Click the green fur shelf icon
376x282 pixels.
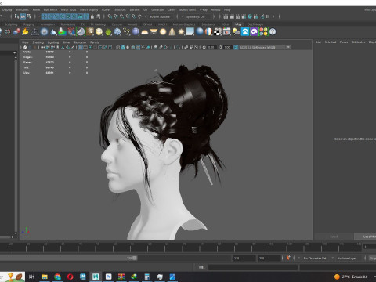click(x=108, y=32)
